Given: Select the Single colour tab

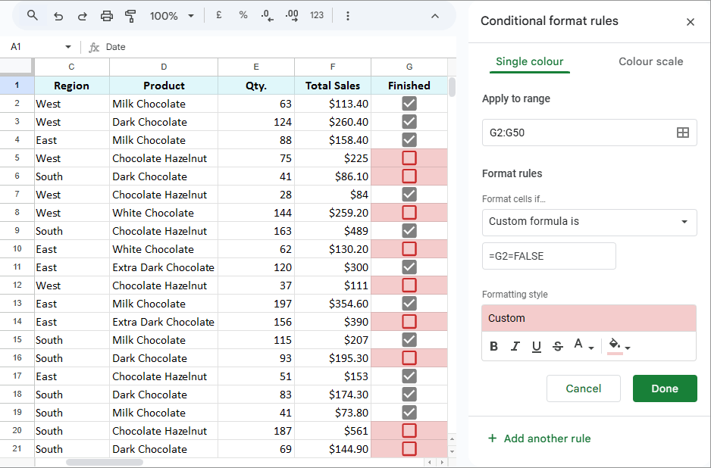Looking at the screenshot, I should click(x=529, y=61).
